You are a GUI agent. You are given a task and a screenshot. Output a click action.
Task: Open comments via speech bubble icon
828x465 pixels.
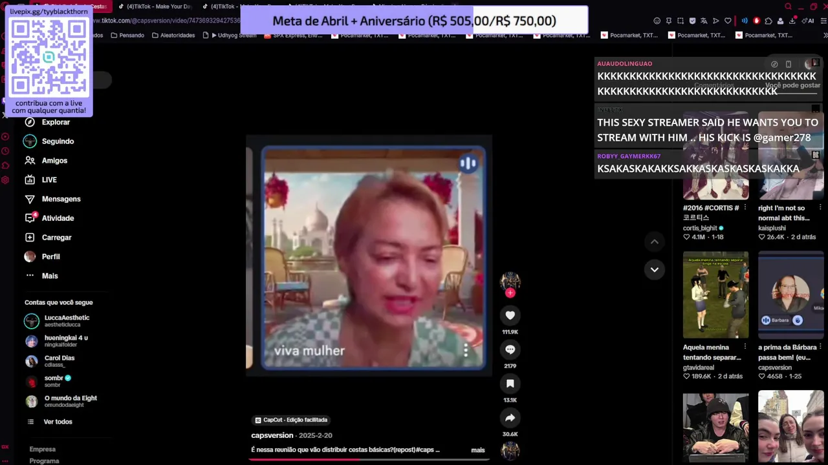click(x=510, y=349)
